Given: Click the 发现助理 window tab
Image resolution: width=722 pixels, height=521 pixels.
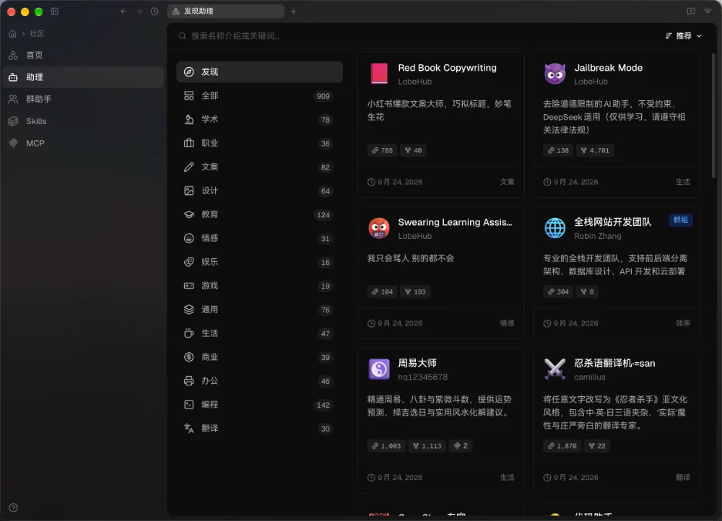Looking at the screenshot, I should click(225, 11).
